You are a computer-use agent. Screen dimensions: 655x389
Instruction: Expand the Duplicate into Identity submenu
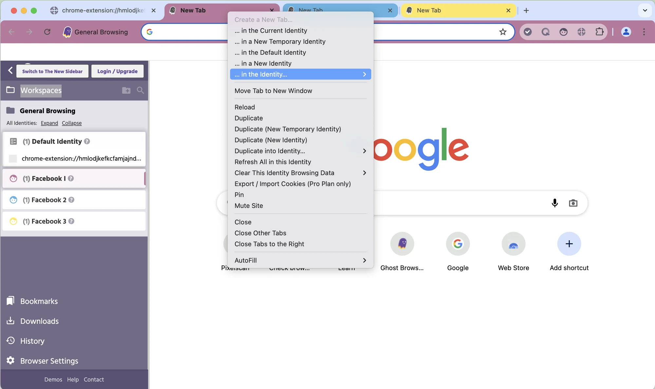click(x=300, y=151)
